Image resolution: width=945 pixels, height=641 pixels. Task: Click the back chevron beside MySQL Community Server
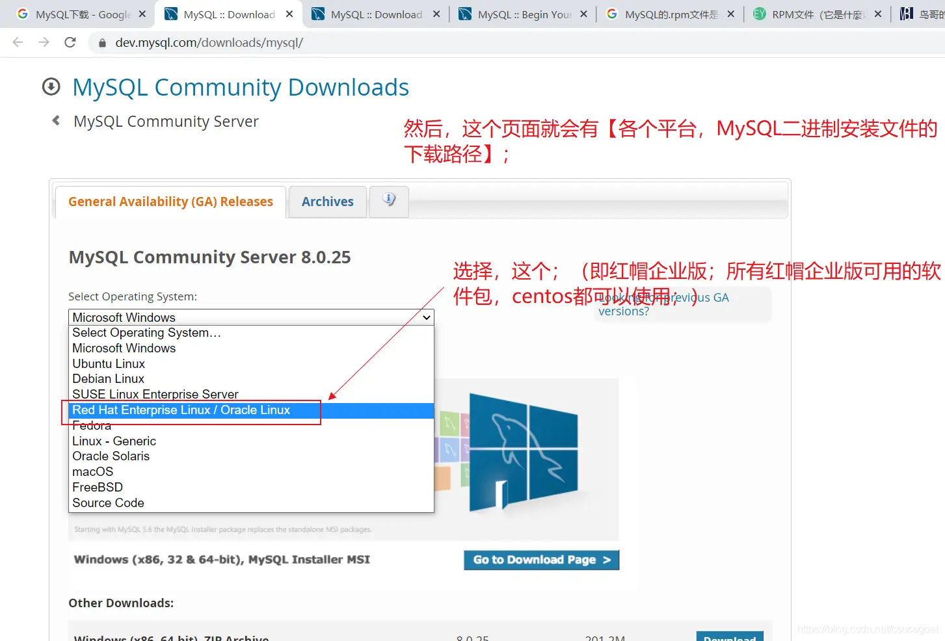[x=57, y=120]
